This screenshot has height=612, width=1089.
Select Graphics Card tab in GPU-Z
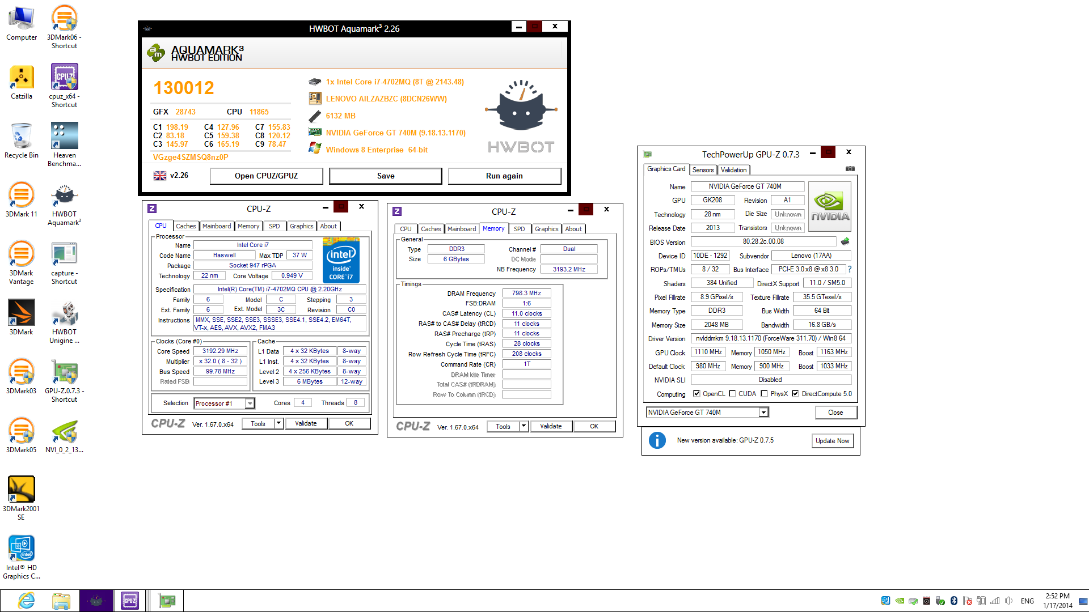(x=666, y=169)
